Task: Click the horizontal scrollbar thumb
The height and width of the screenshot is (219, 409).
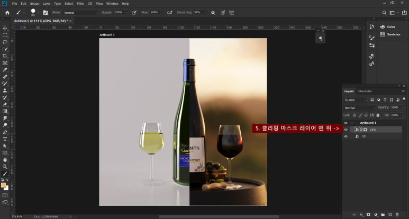Action: pos(219,217)
